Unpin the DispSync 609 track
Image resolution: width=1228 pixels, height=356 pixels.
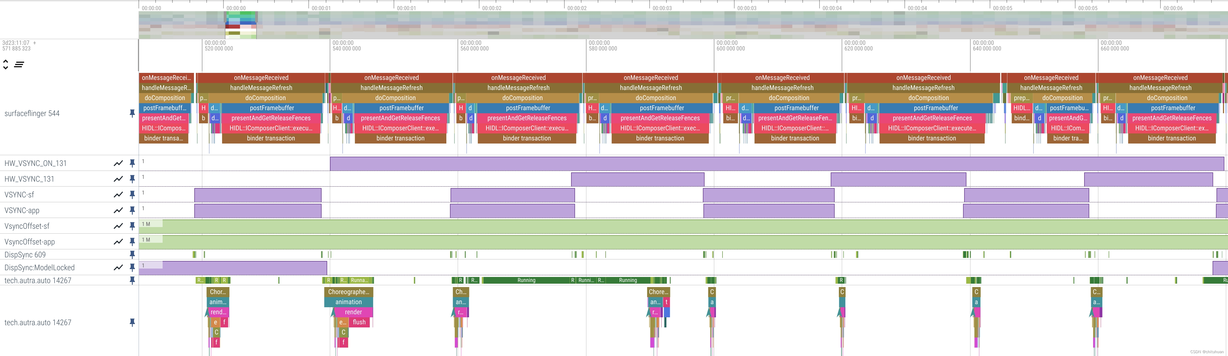coord(132,255)
